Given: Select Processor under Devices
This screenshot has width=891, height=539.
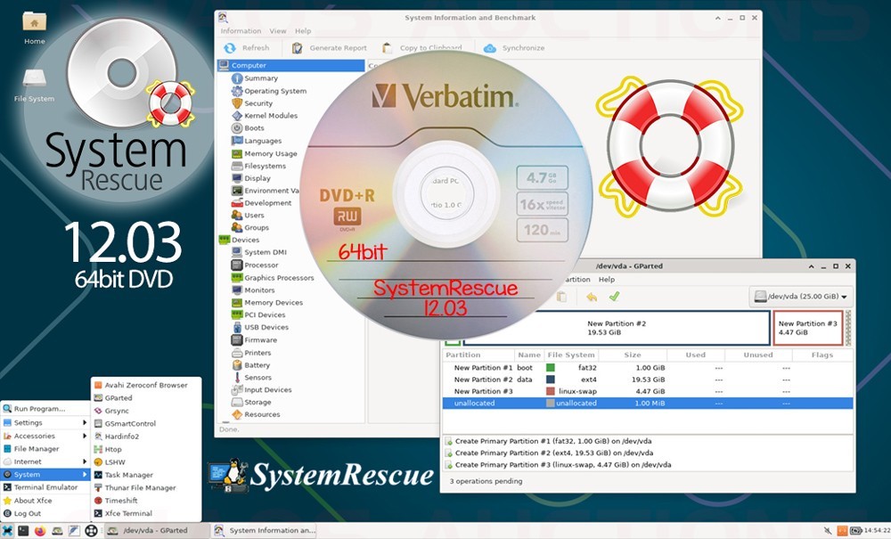Looking at the screenshot, I should tap(261, 265).
